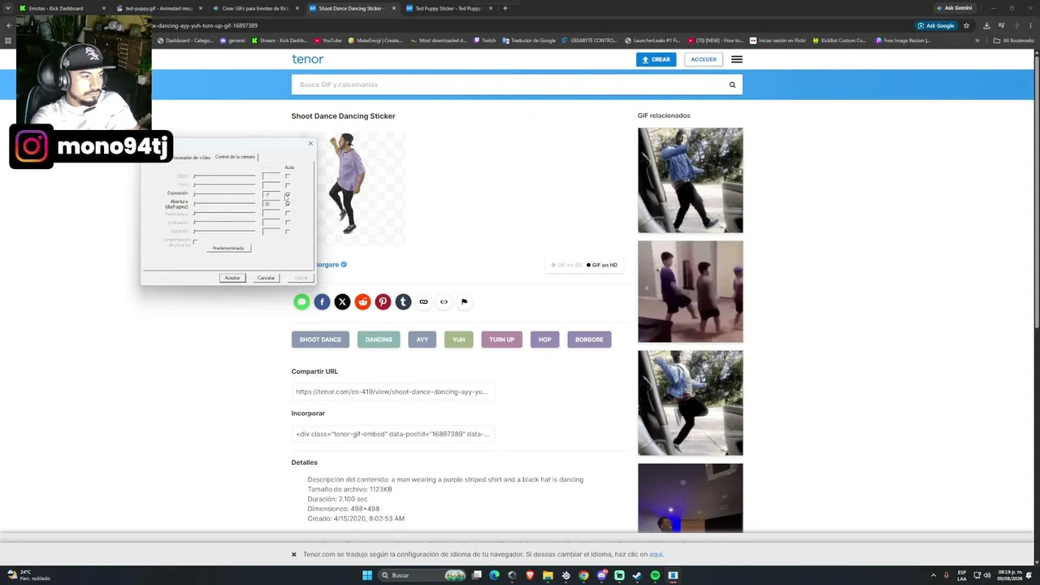Open Windows Start menu
Image resolution: width=1040 pixels, height=585 pixels.
367,575
